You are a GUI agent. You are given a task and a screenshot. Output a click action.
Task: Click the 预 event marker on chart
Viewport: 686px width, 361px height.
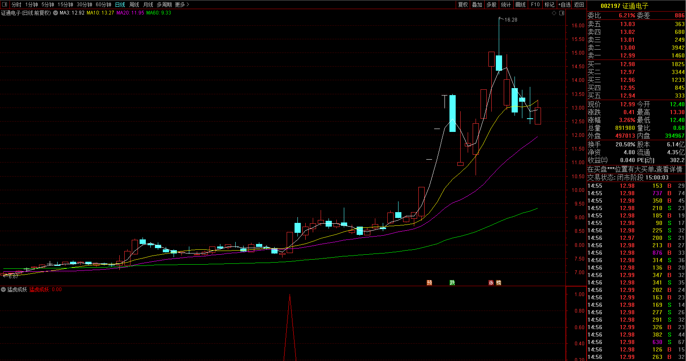click(x=430, y=283)
